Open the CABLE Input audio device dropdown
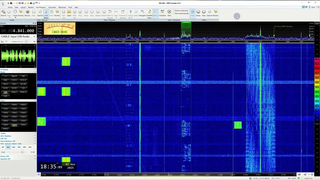 pyautogui.click(x=18, y=36)
